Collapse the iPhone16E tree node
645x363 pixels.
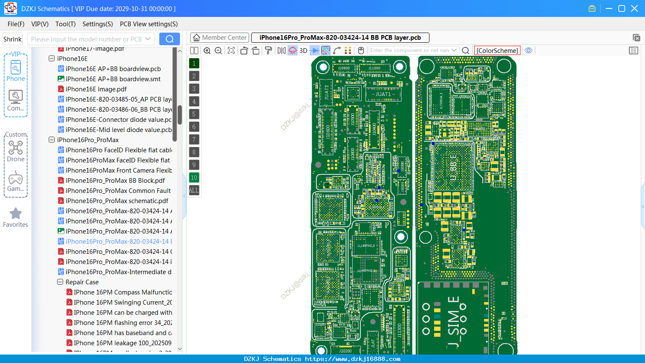tap(52, 59)
